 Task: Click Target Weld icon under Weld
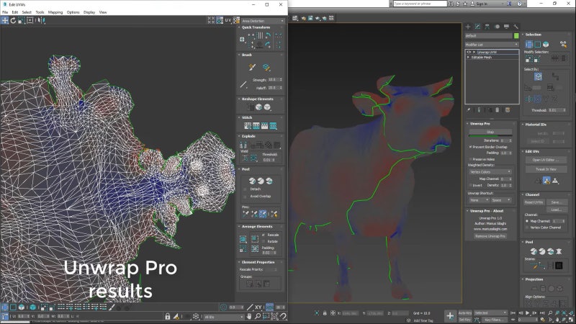[x=246, y=158]
